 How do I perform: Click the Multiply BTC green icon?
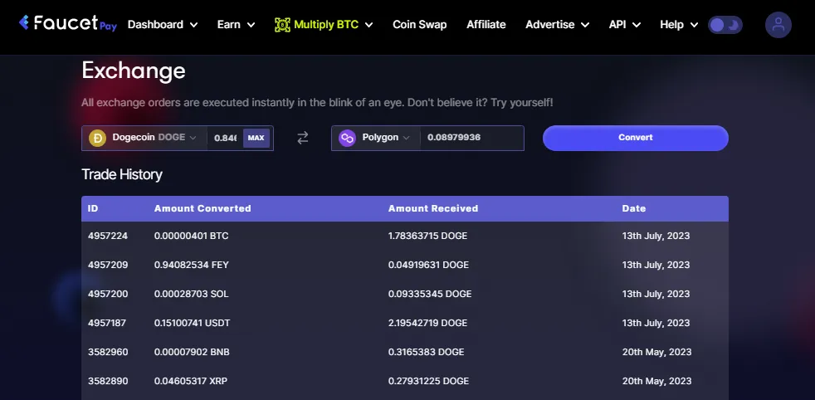pos(282,24)
